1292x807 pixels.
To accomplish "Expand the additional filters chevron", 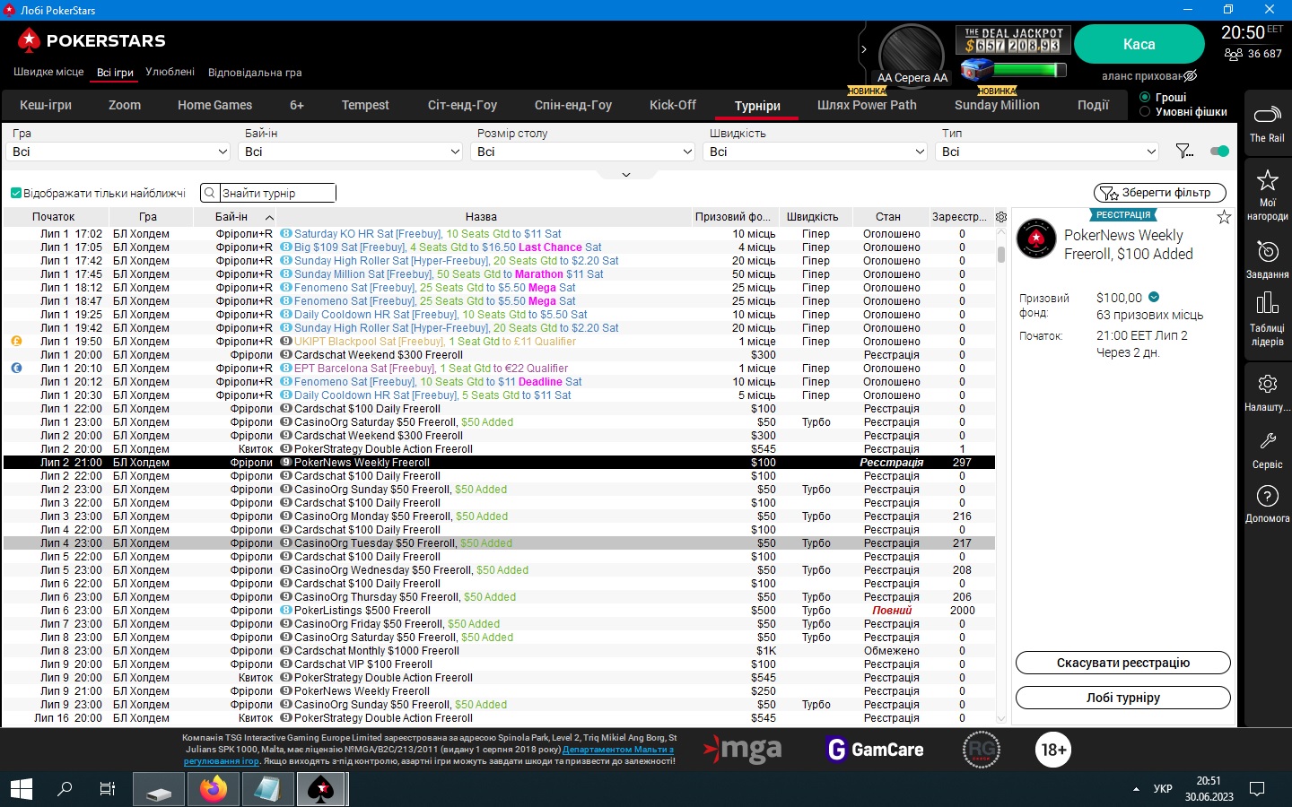I will point(626,175).
